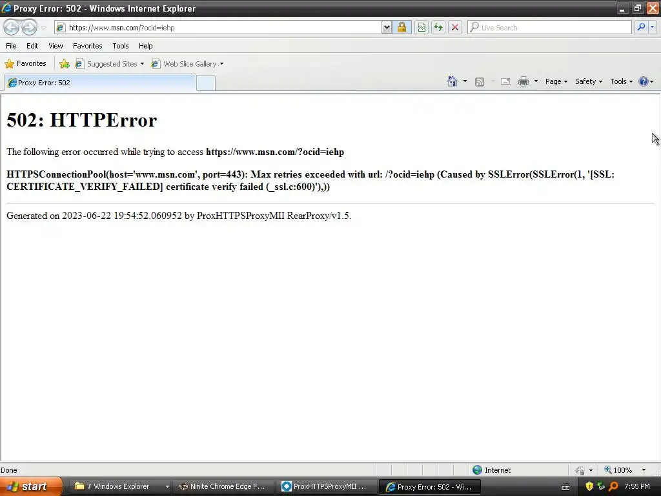Open Protected Mode lock status icon

580,470
